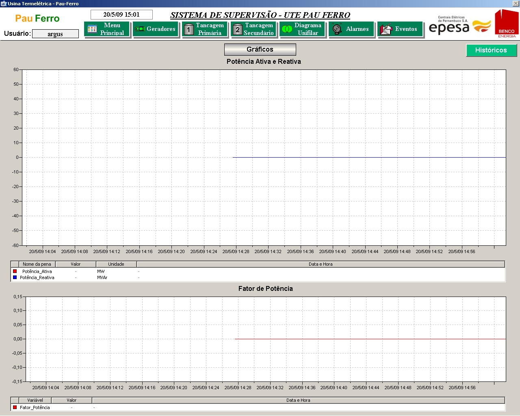Click the Data e Hora header in power legend

tap(321, 264)
